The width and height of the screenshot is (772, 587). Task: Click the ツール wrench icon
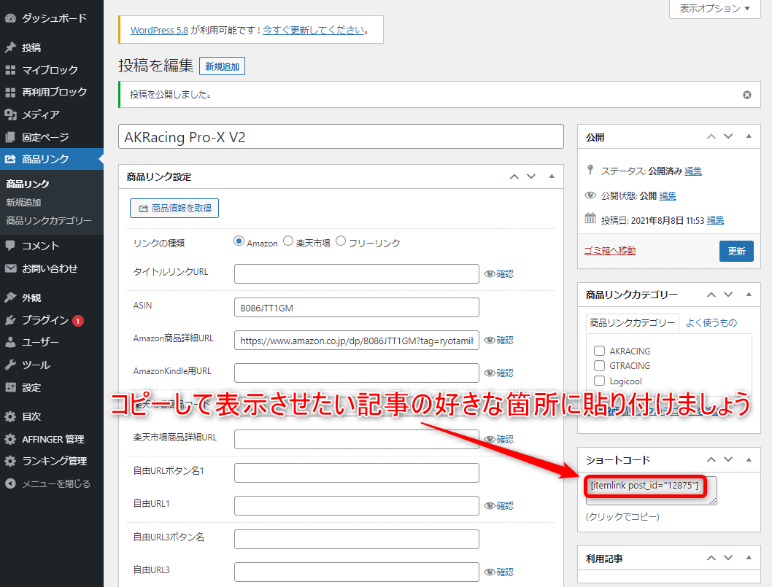(x=10, y=365)
